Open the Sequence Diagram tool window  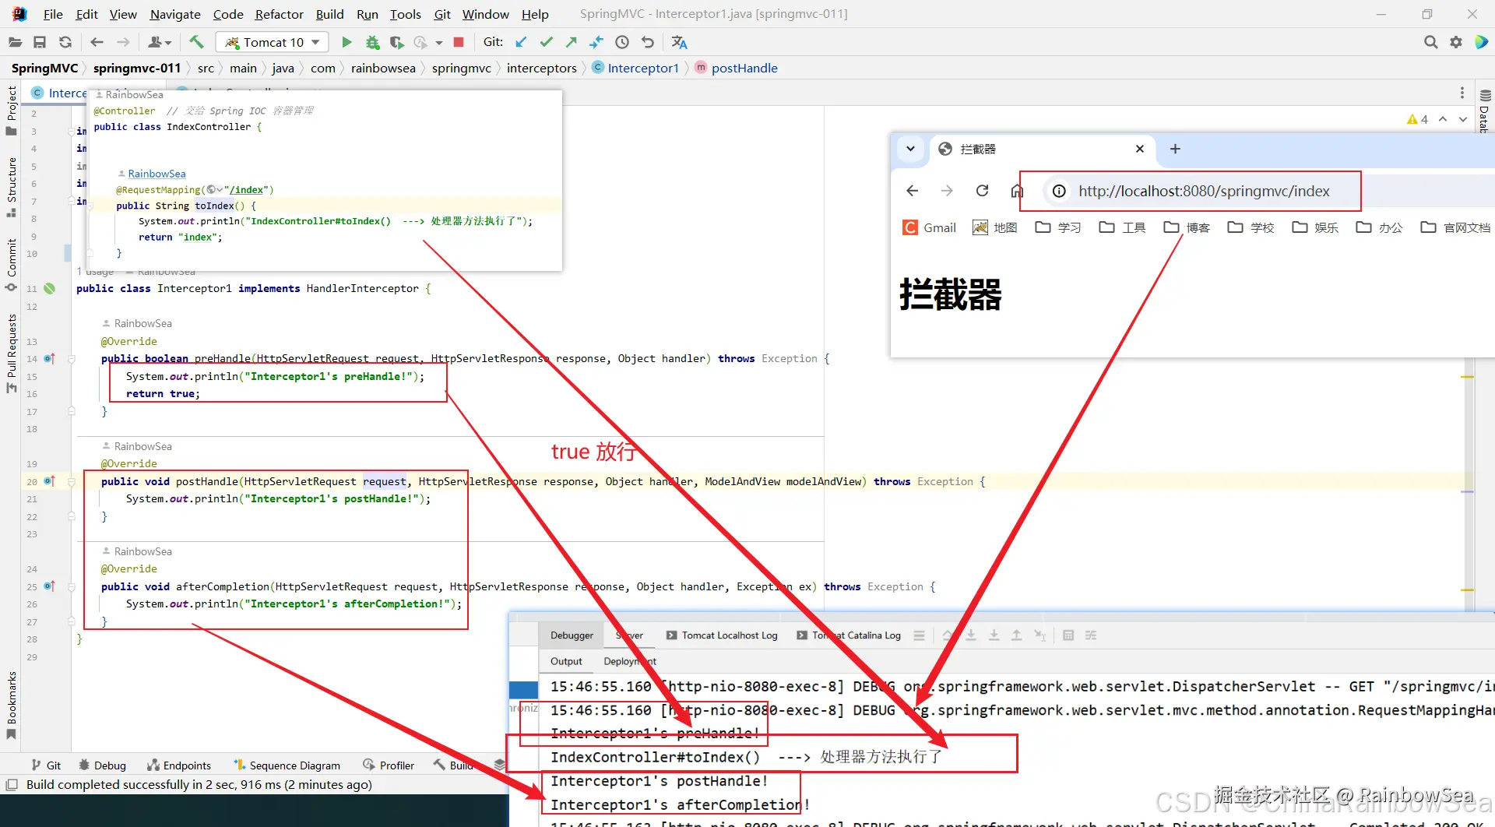[x=287, y=765]
